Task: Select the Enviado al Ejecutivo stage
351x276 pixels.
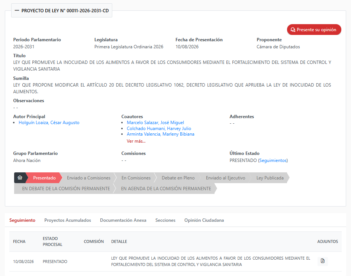Action: [x=225, y=178]
